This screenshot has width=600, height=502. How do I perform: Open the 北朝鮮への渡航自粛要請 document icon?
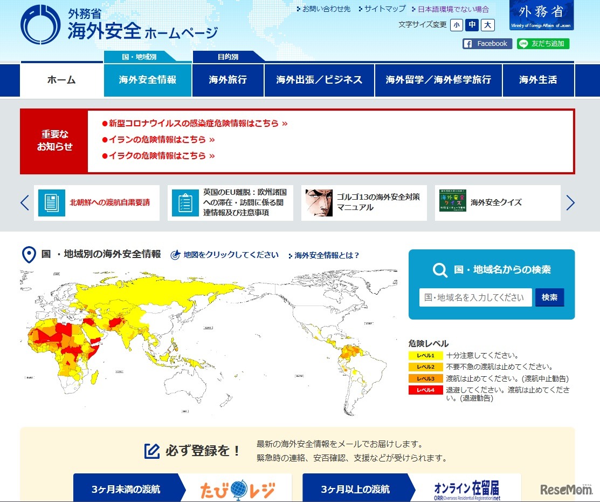(52, 203)
